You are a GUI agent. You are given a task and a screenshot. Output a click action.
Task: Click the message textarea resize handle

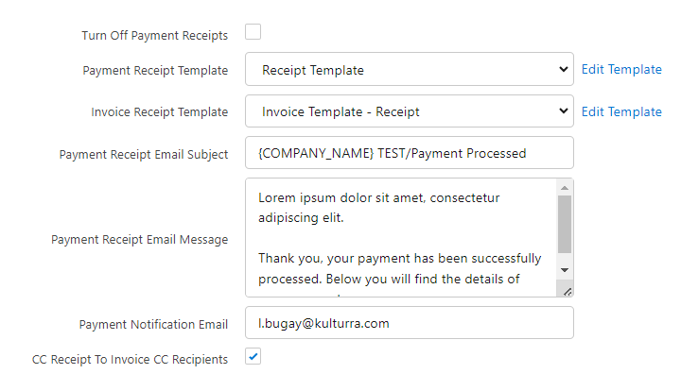(x=567, y=292)
